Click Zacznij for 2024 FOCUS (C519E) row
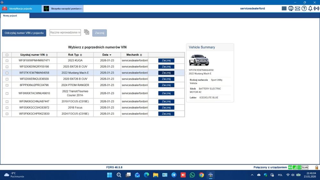320x180 pixels. [x=166, y=113]
